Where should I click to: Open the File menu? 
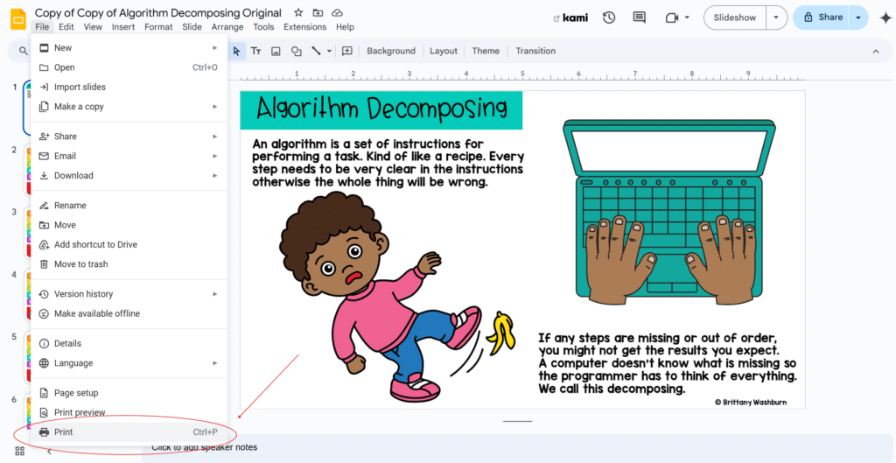pyautogui.click(x=42, y=27)
